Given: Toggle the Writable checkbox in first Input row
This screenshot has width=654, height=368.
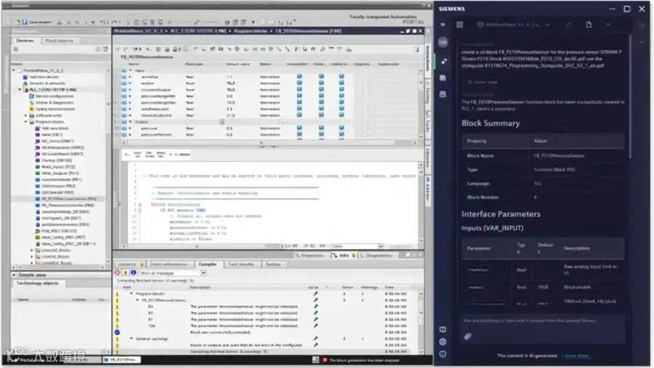Looking at the screenshot, I should pyautogui.click(x=321, y=77).
